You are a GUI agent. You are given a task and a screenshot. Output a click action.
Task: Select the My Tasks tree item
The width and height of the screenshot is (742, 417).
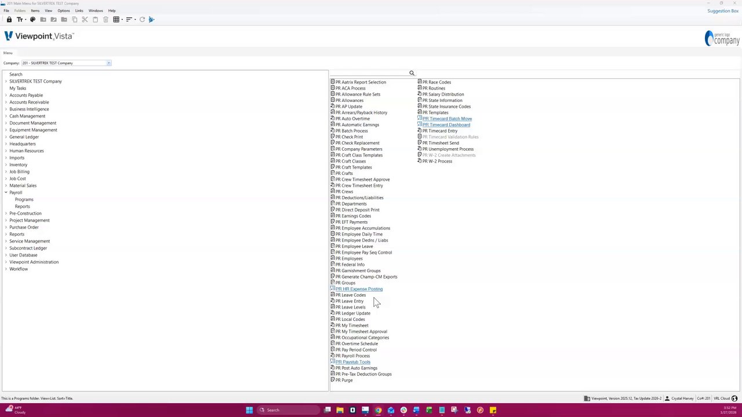(x=17, y=88)
